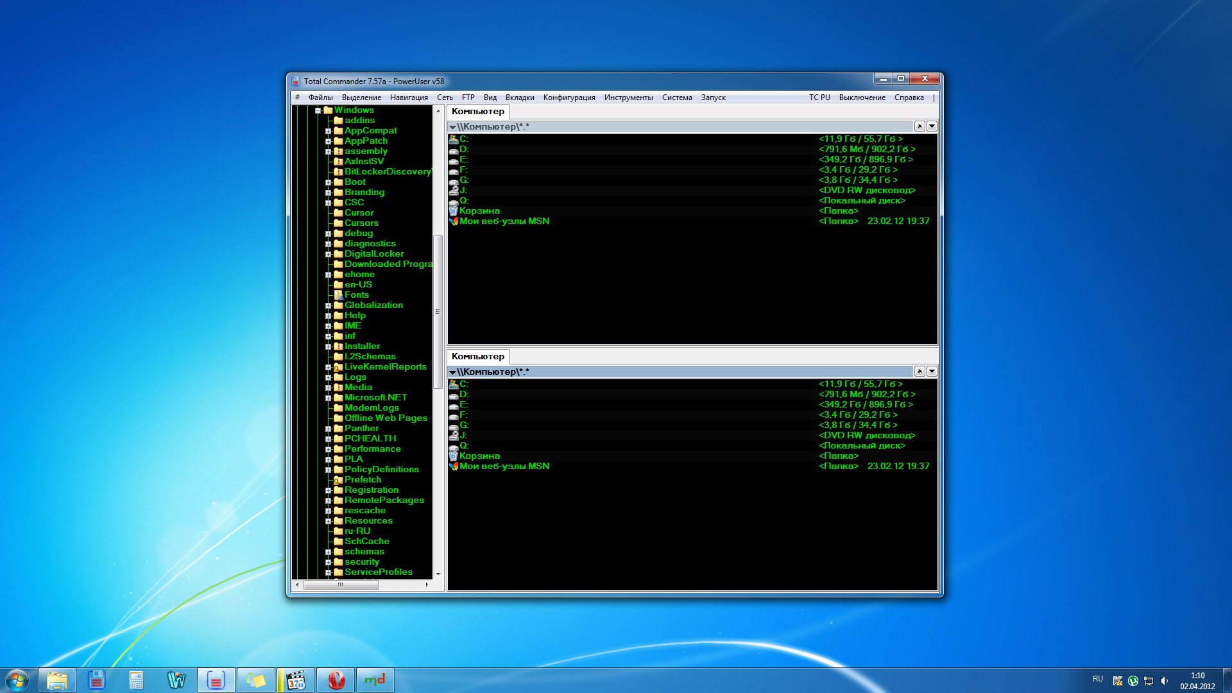Viewport: 1232px width, 693px height.
Task: Open upper panel history dropdown arrow
Action: coord(932,126)
